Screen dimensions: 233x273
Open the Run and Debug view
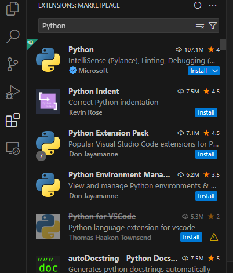coord(13,92)
